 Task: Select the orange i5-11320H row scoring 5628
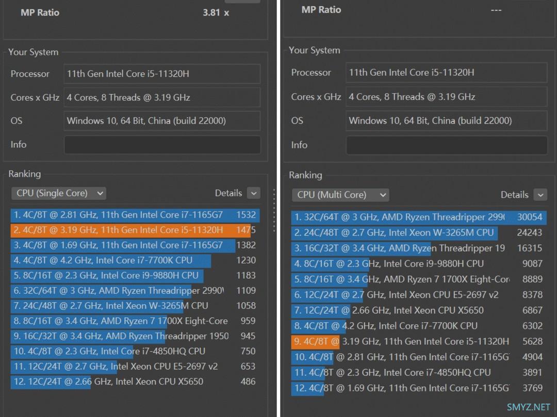click(x=418, y=341)
